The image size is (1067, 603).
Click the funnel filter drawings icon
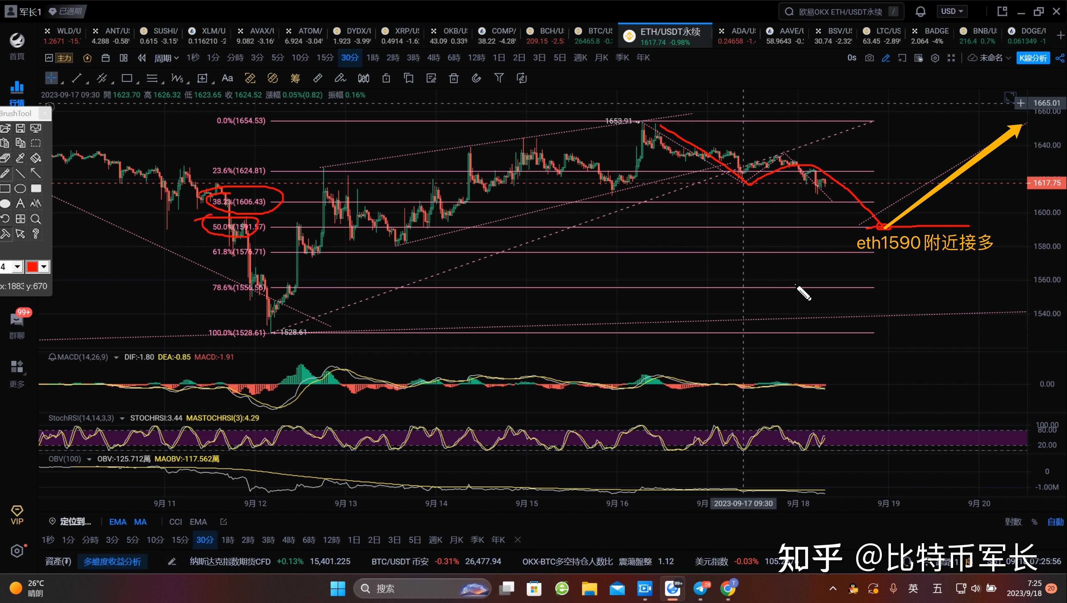[x=499, y=78]
